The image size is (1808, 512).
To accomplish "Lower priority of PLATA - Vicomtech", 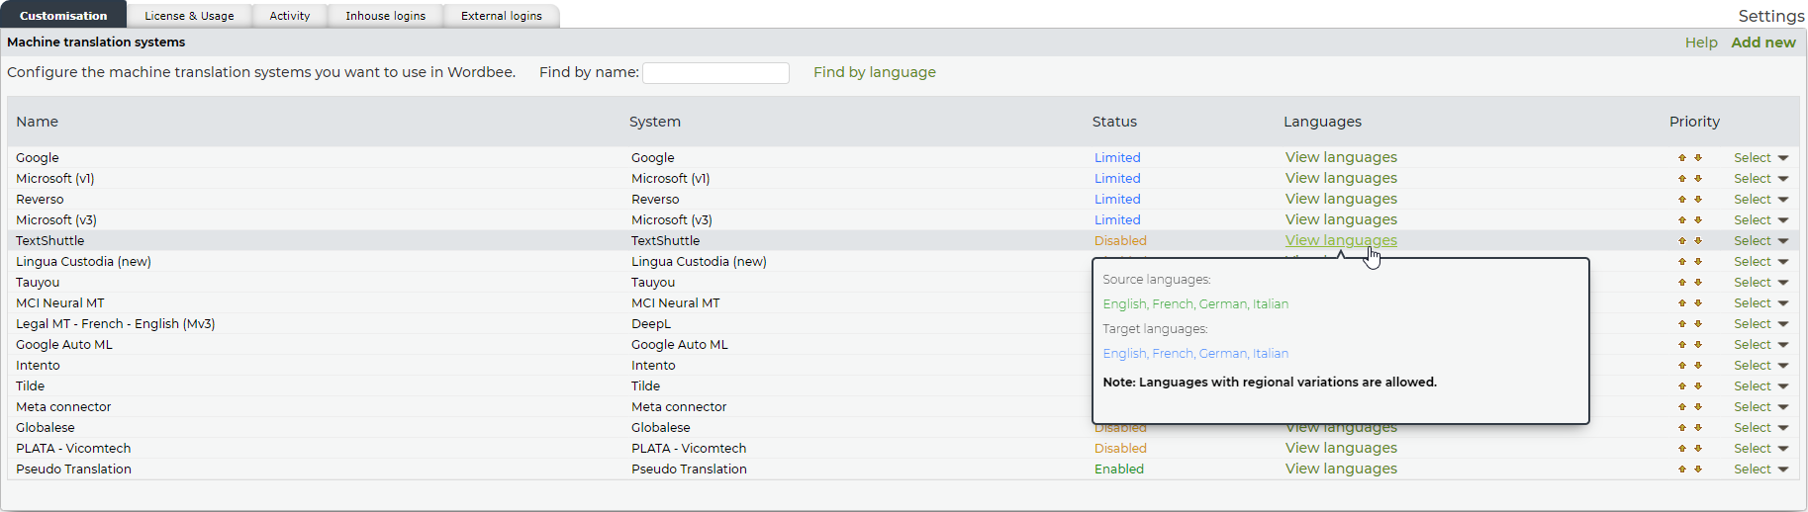I will click(1698, 449).
